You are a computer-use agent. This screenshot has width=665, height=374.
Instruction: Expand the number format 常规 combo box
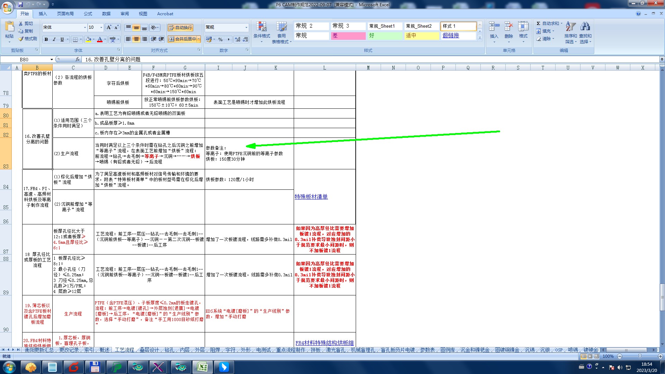(246, 27)
